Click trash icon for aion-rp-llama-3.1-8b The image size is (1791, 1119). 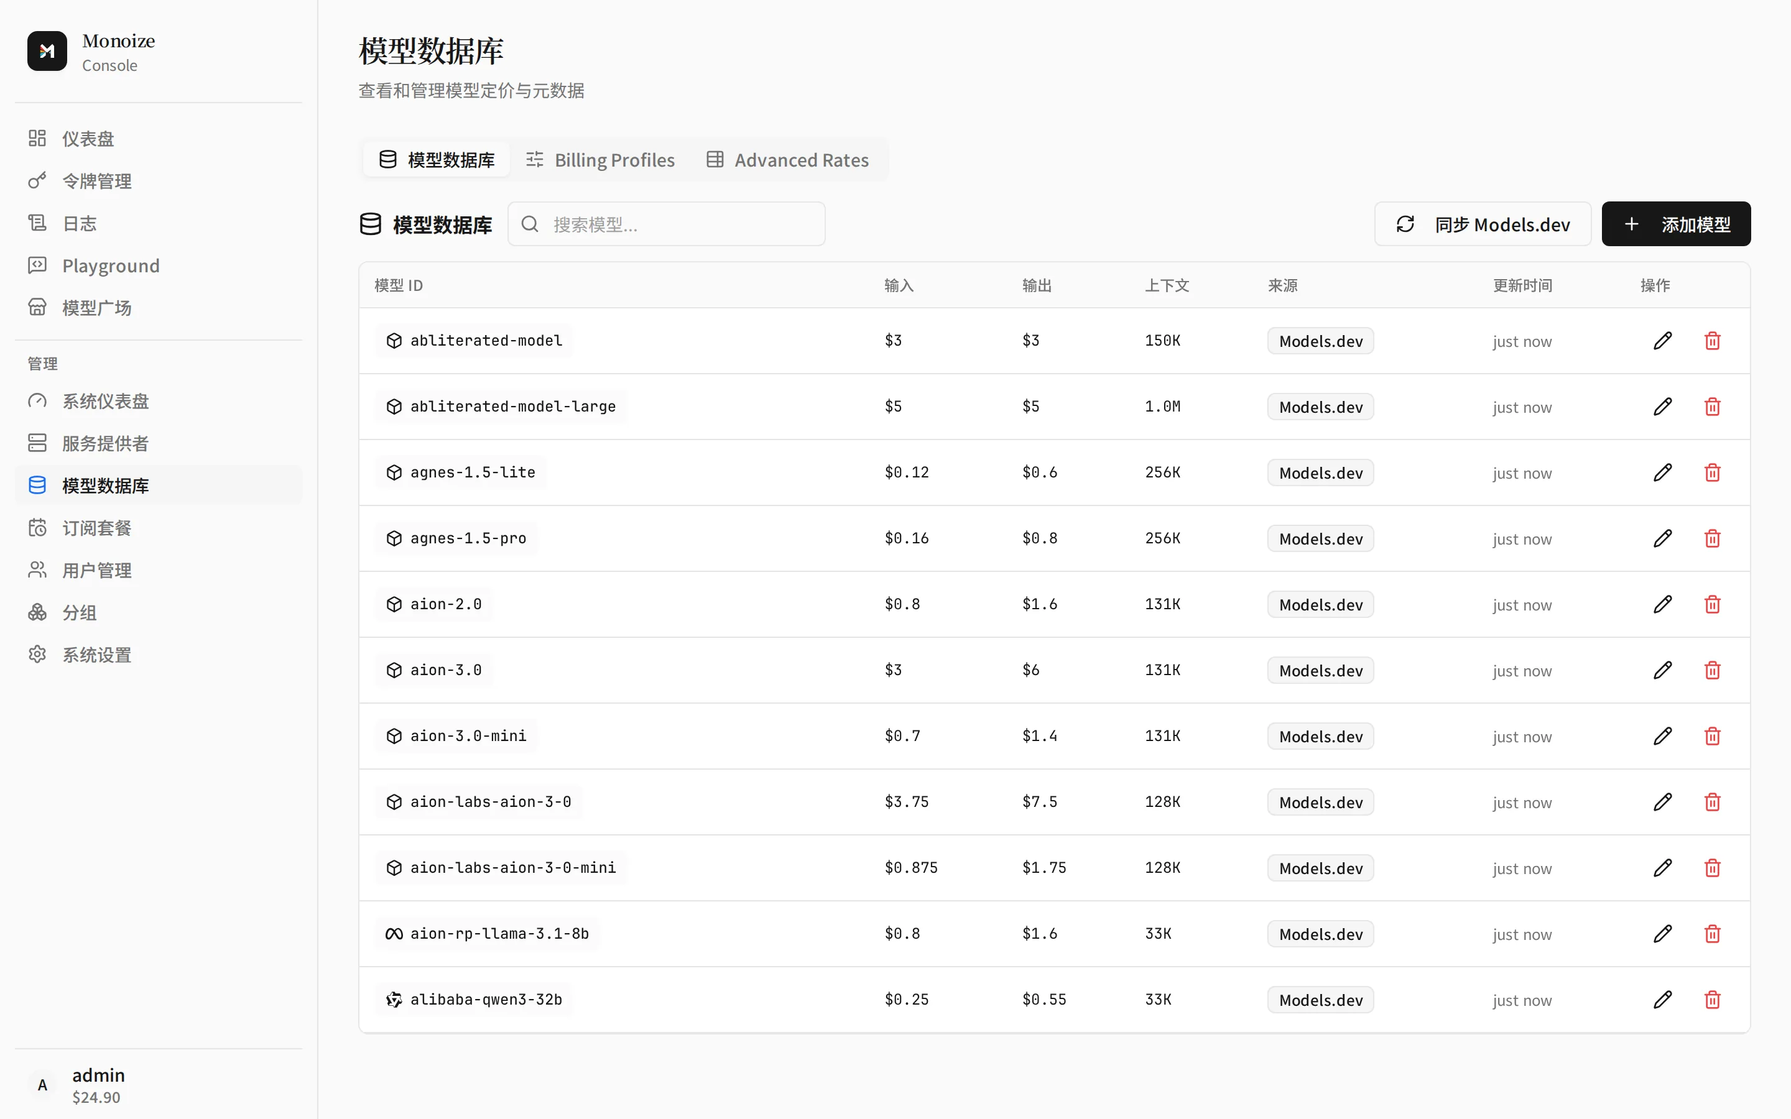(1712, 933)
